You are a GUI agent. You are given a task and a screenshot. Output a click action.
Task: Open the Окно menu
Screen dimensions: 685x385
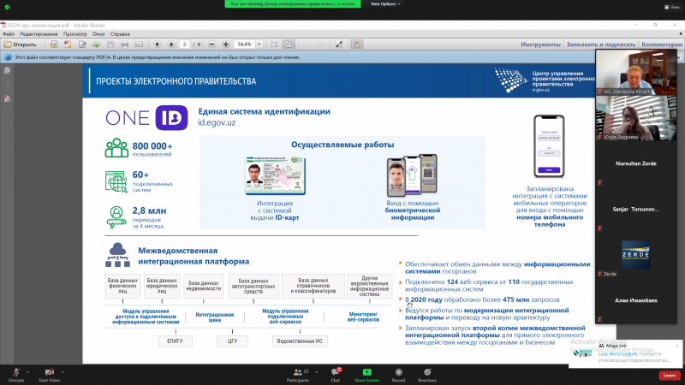(98, 33)
